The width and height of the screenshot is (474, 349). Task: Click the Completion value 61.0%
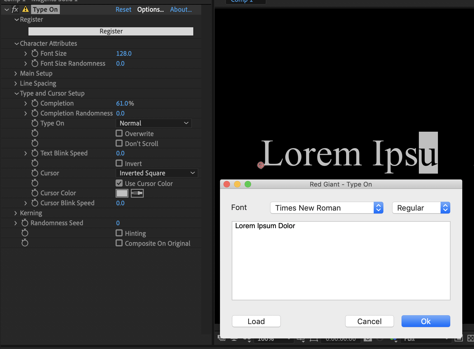[x=125, y=103]
